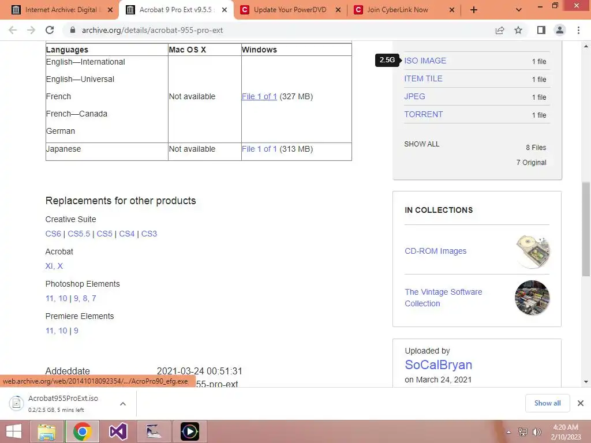This screenshot has width=591, height=443.
Task: Click the Added date value 2021-03-24 00:51:31
Action: click(x=199, y=371)
